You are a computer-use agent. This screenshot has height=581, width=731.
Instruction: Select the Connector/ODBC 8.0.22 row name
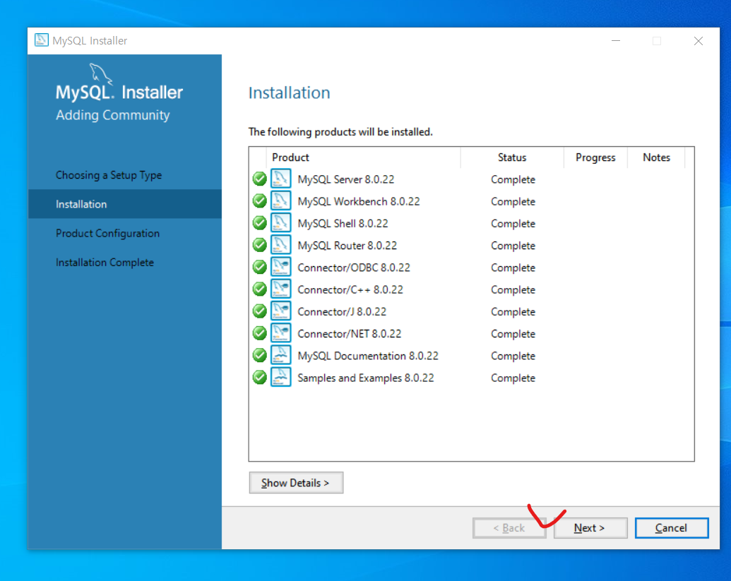(x=354, y=268)
